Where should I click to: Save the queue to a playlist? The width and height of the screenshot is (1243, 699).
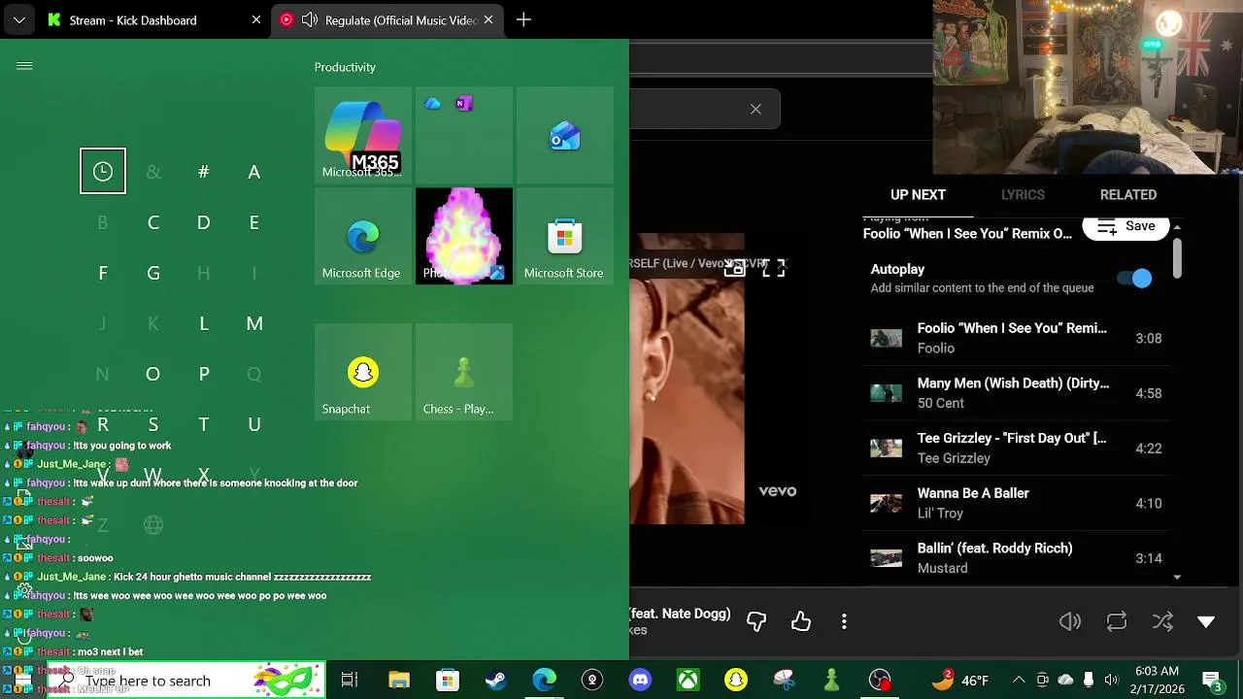[1125, 226]
